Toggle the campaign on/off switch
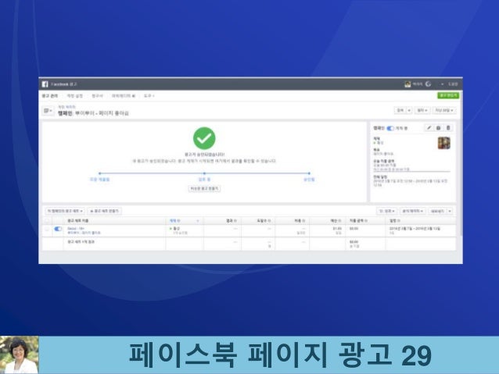Image resolution: width=499 pixels, height=374 pixels. click(x=390, y=128)
